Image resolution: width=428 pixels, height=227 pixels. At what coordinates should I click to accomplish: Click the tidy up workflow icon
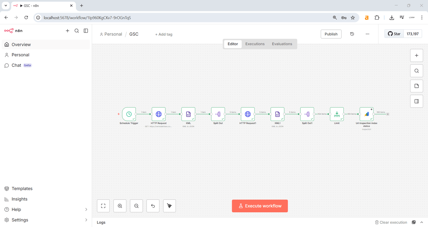coord(169,206)
